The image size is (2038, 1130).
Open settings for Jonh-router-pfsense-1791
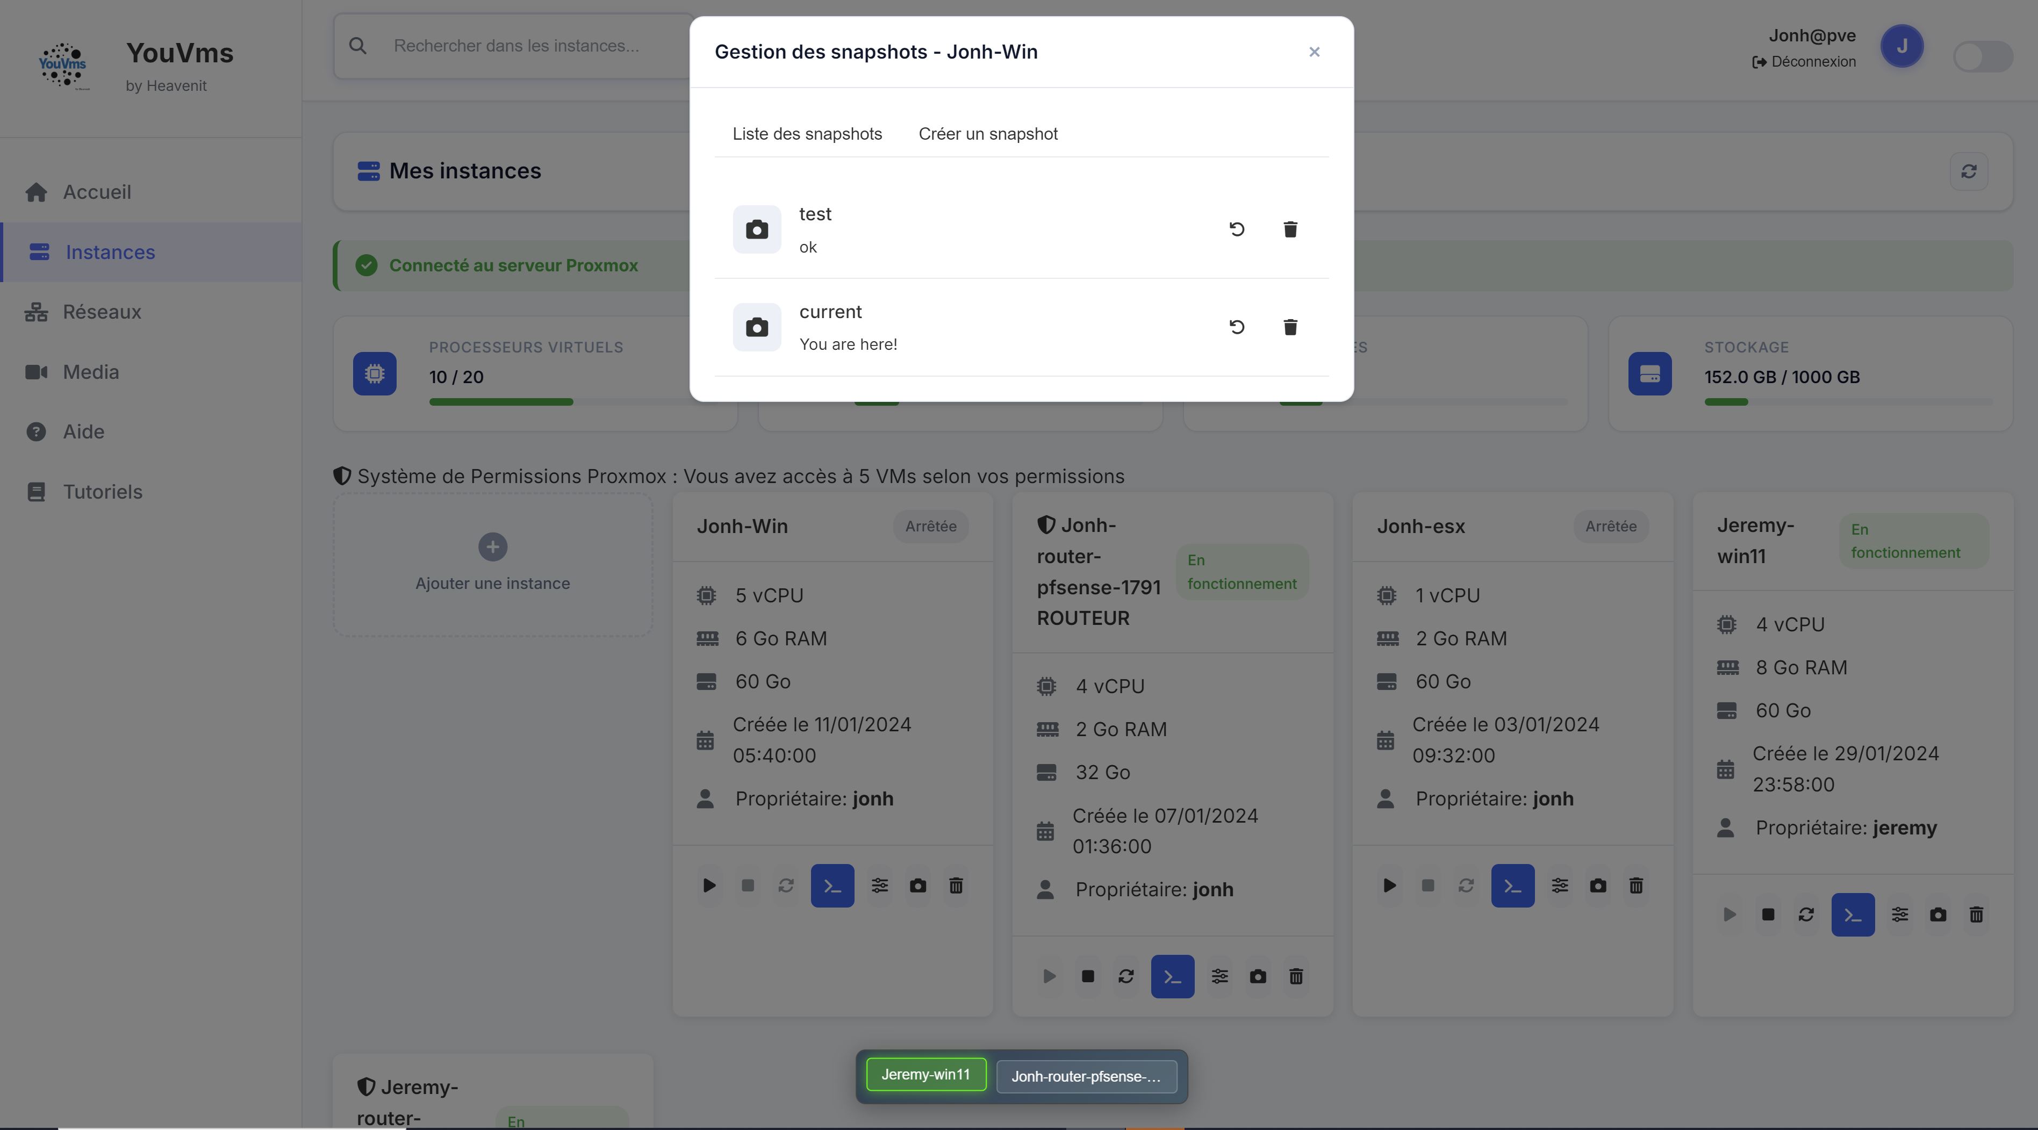[1220, 976]
